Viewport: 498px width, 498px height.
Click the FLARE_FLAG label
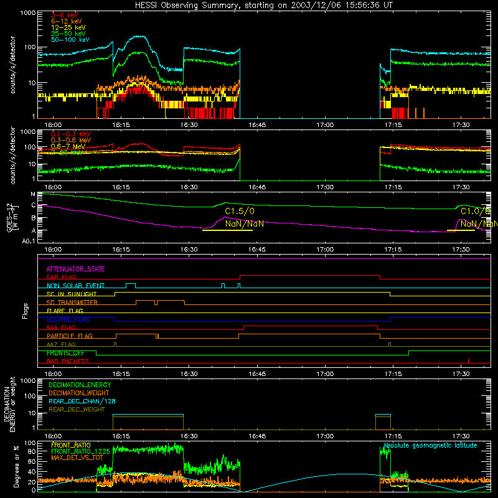point(65,311)
